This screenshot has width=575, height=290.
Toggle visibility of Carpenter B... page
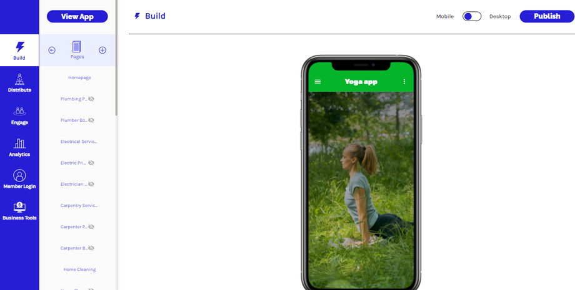coord(91,248)
